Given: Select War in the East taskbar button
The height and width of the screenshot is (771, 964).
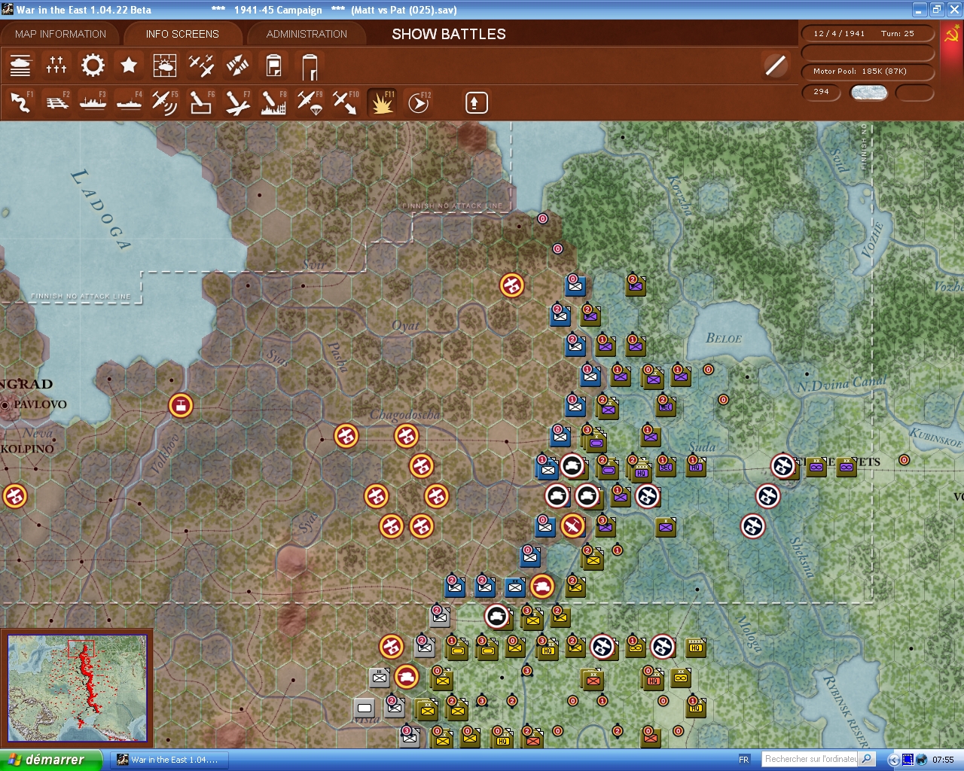Looking at the screenshot, I should click(x=168, y=760).
